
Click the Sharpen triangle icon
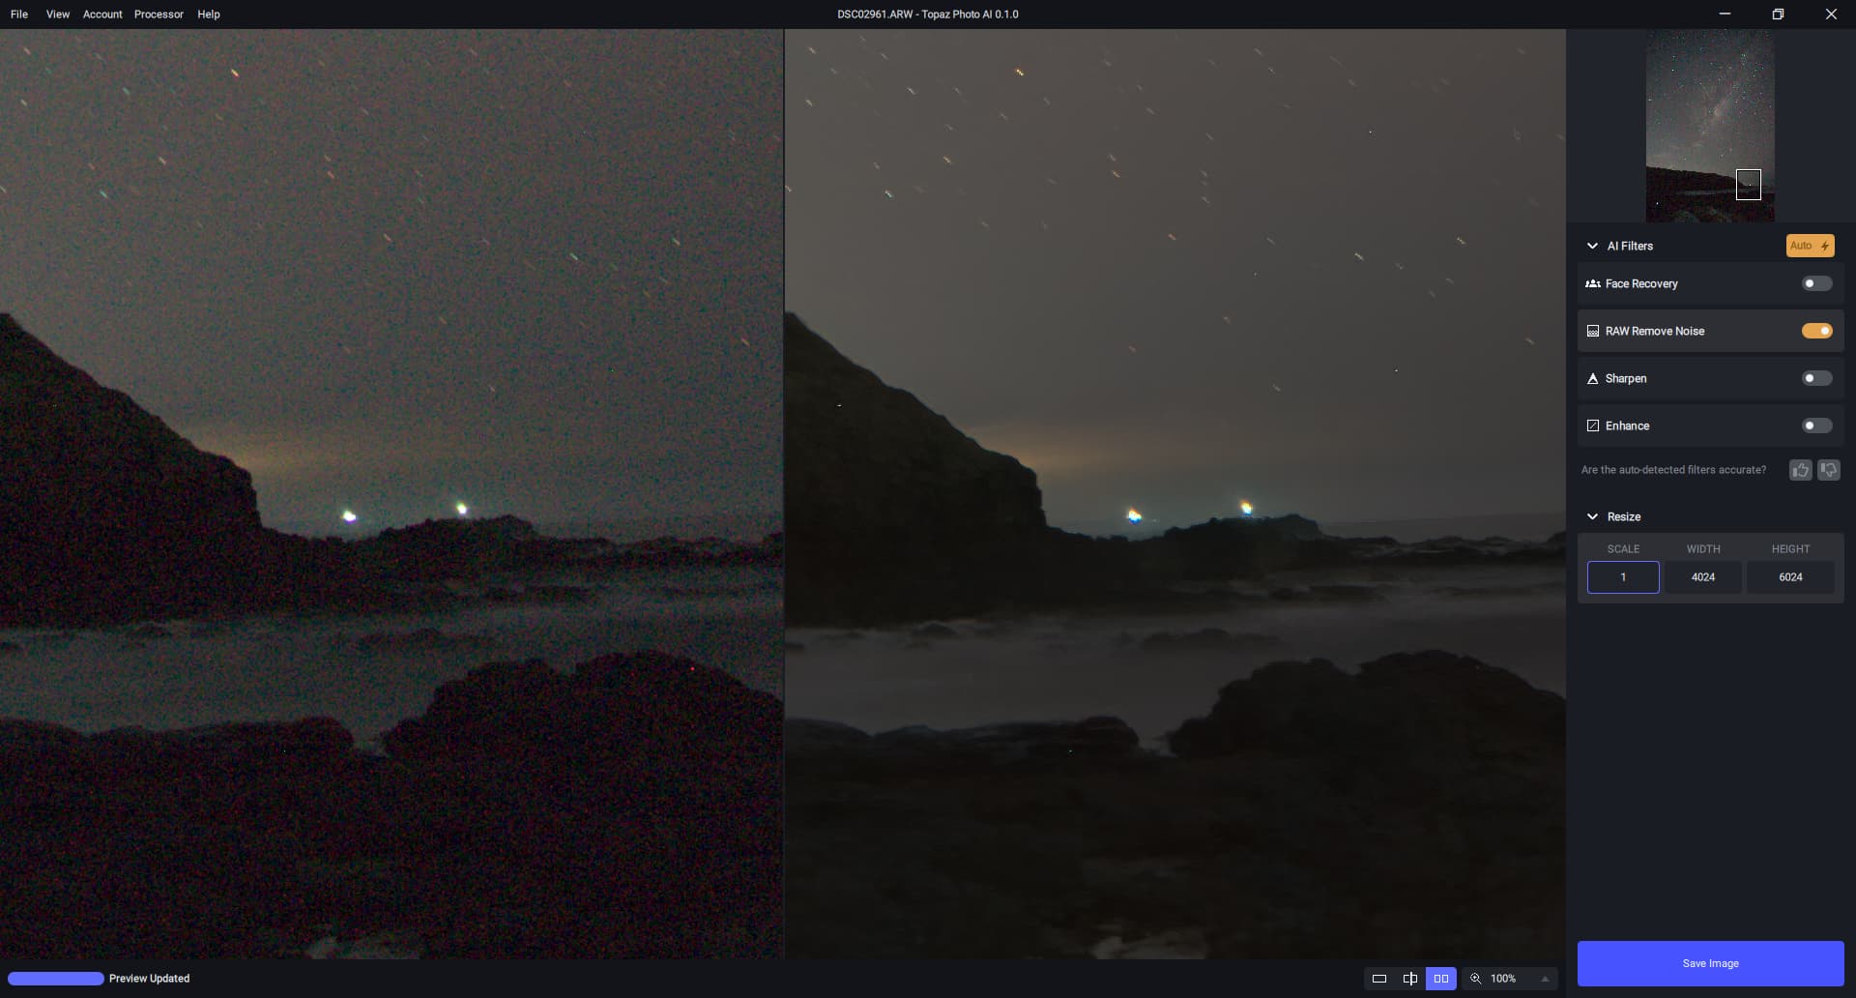pos(1593,379)
